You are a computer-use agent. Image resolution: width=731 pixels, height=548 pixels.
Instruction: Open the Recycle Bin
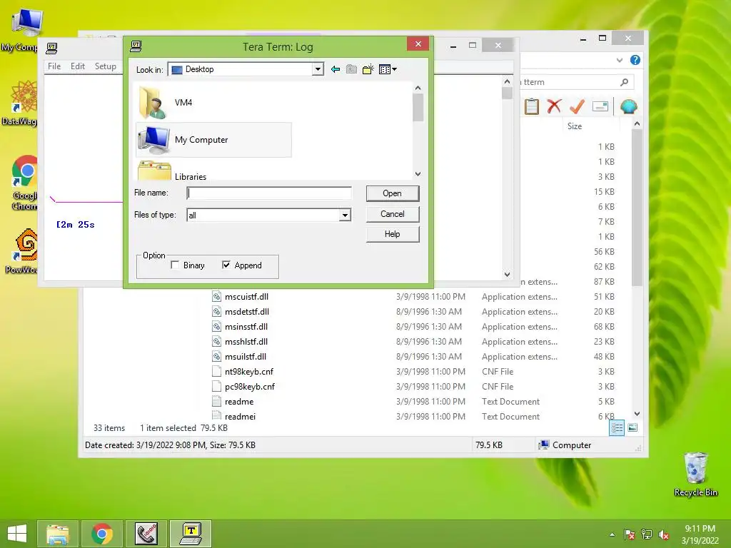pos(695,475)
